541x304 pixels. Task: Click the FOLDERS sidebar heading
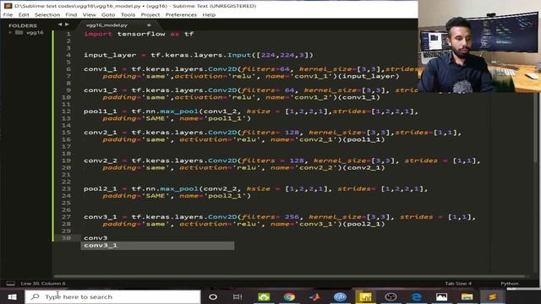[23, 25]
